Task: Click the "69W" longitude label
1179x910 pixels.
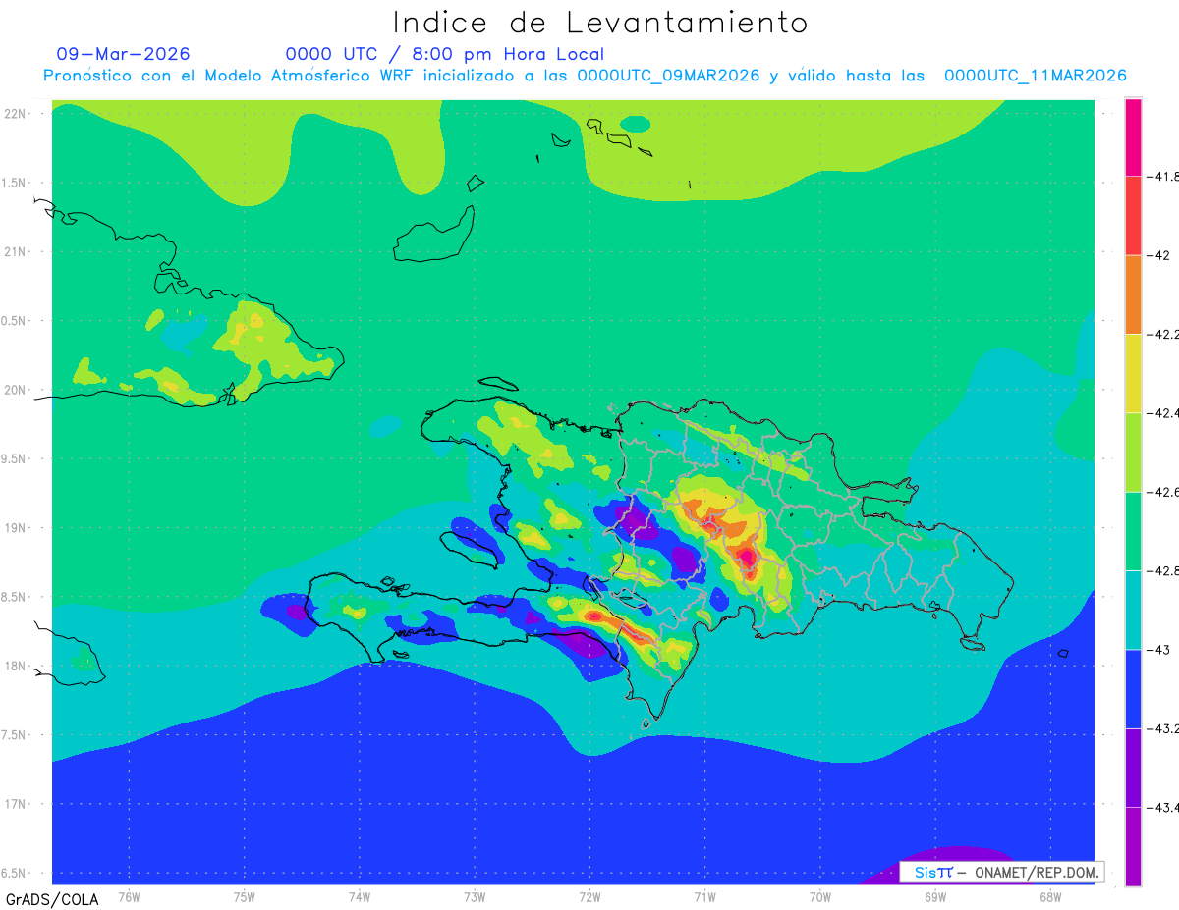Action: pos(935,896)
